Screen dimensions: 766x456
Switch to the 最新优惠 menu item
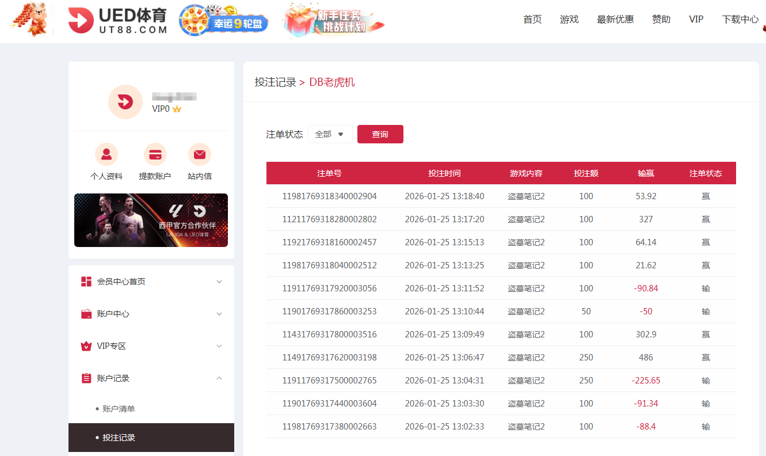[x=615, y=19]
